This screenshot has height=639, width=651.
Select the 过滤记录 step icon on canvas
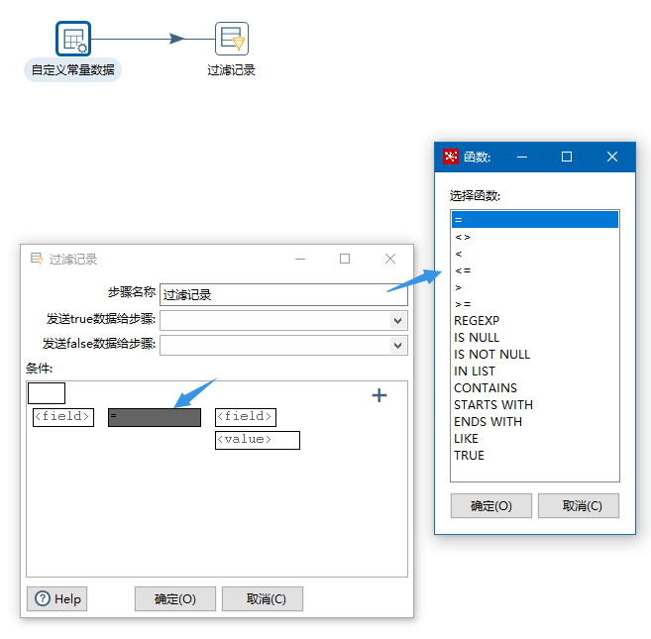(232, 39)
